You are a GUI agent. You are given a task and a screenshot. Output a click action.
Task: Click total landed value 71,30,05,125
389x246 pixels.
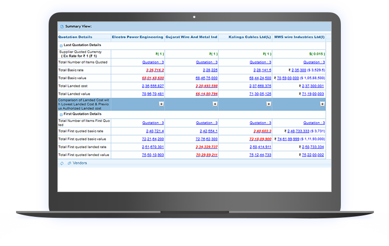(x=260, y=94)
